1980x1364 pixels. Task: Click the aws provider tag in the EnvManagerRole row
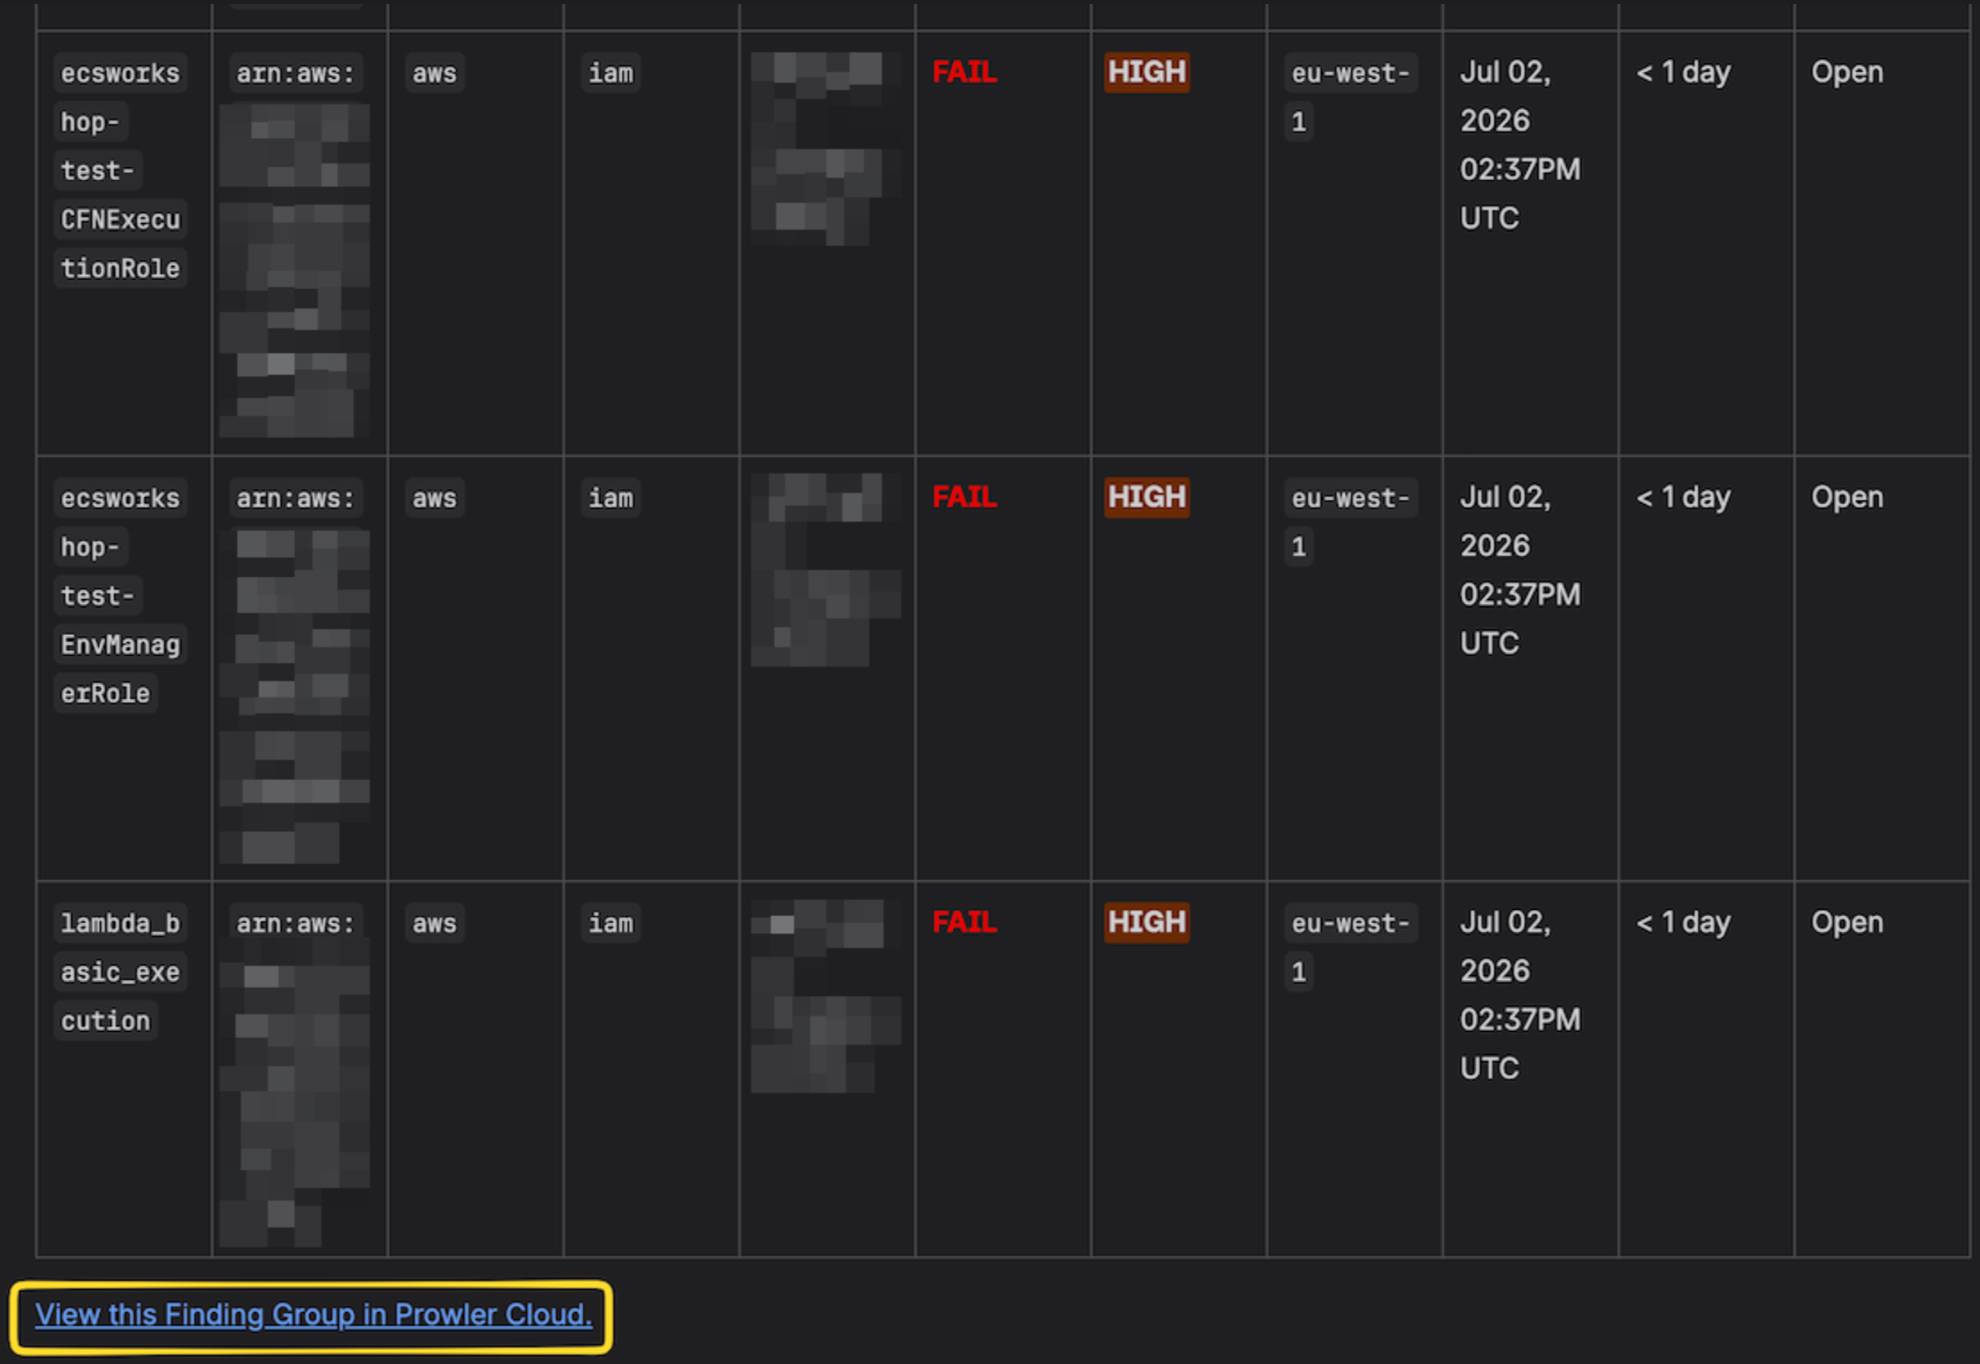point(435,498)
